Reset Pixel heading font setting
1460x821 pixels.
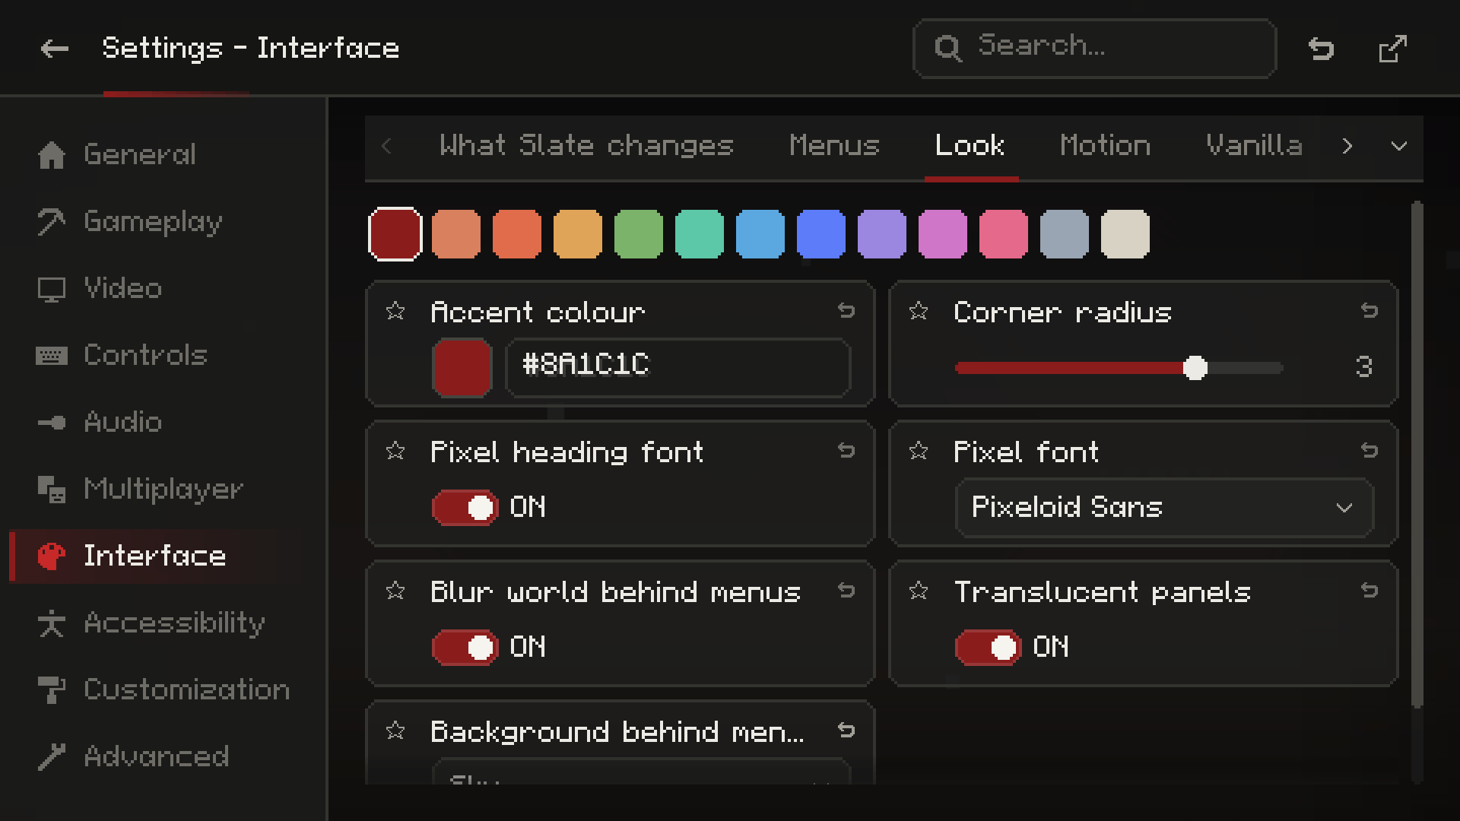(846, 451)
